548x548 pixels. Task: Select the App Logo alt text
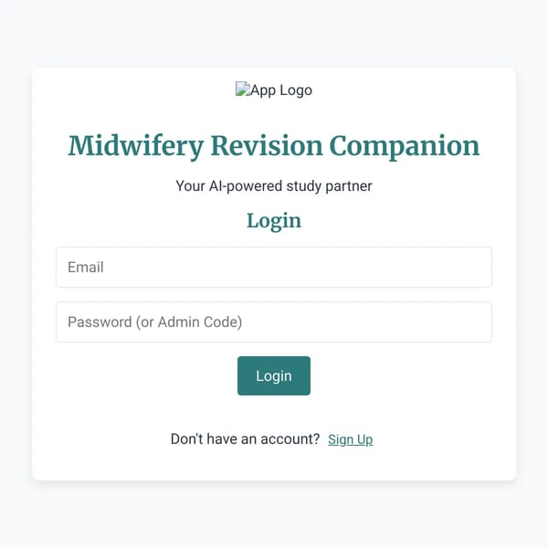[x=281, y=90]
